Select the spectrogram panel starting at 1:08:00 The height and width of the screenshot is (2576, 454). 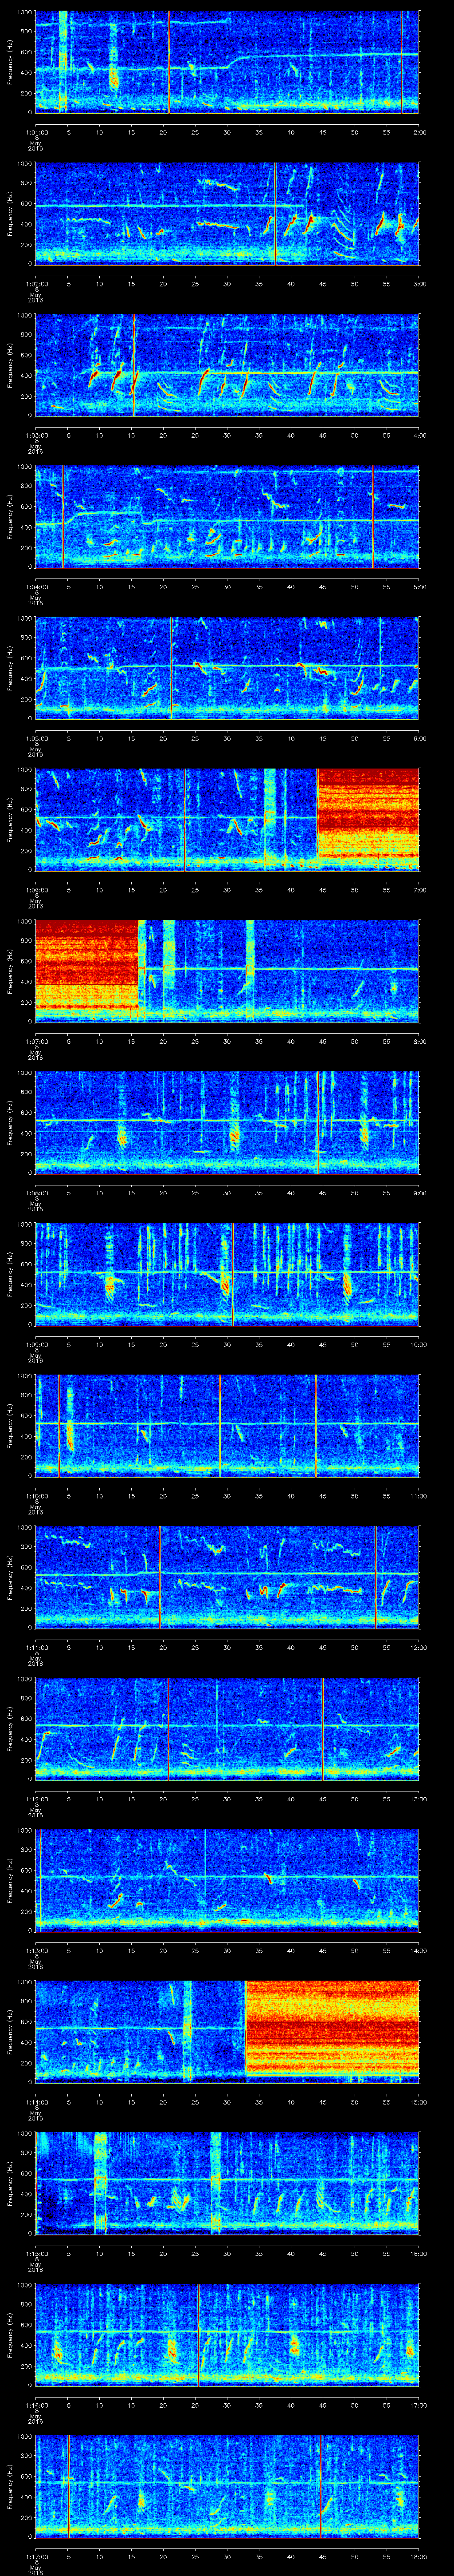[227, 1123]
